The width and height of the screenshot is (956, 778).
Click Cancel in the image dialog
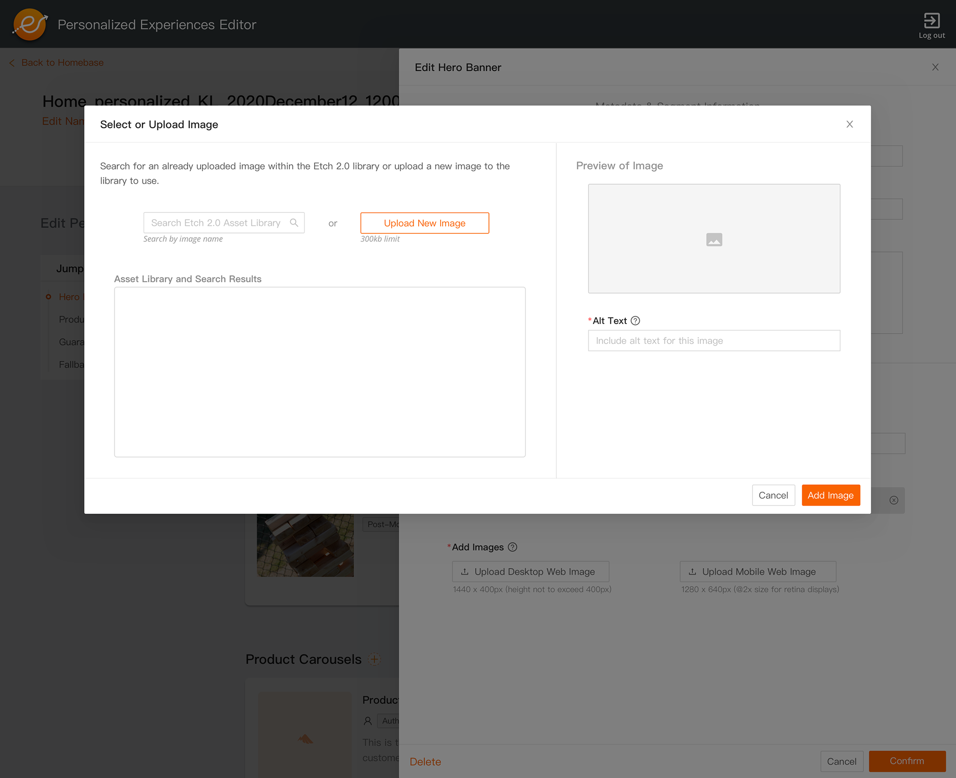coord(773,495)
